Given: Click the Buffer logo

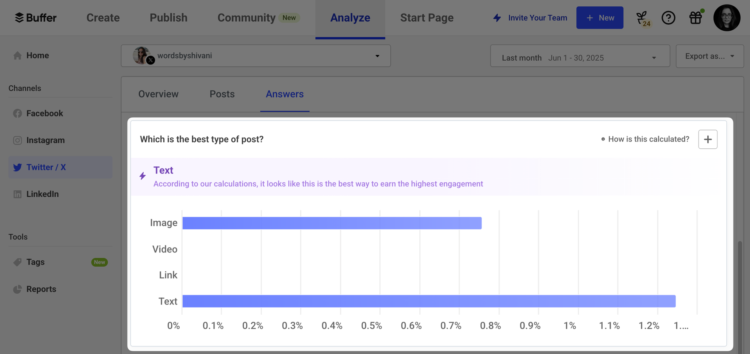Looking at the screenshot, I should click(36, 18).
